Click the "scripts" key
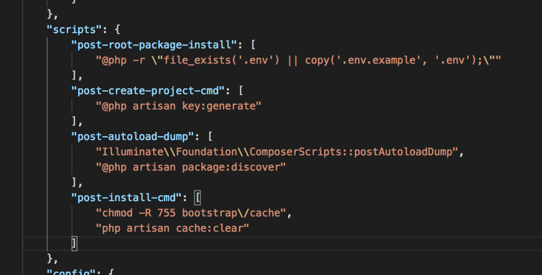 pos(74,30)
